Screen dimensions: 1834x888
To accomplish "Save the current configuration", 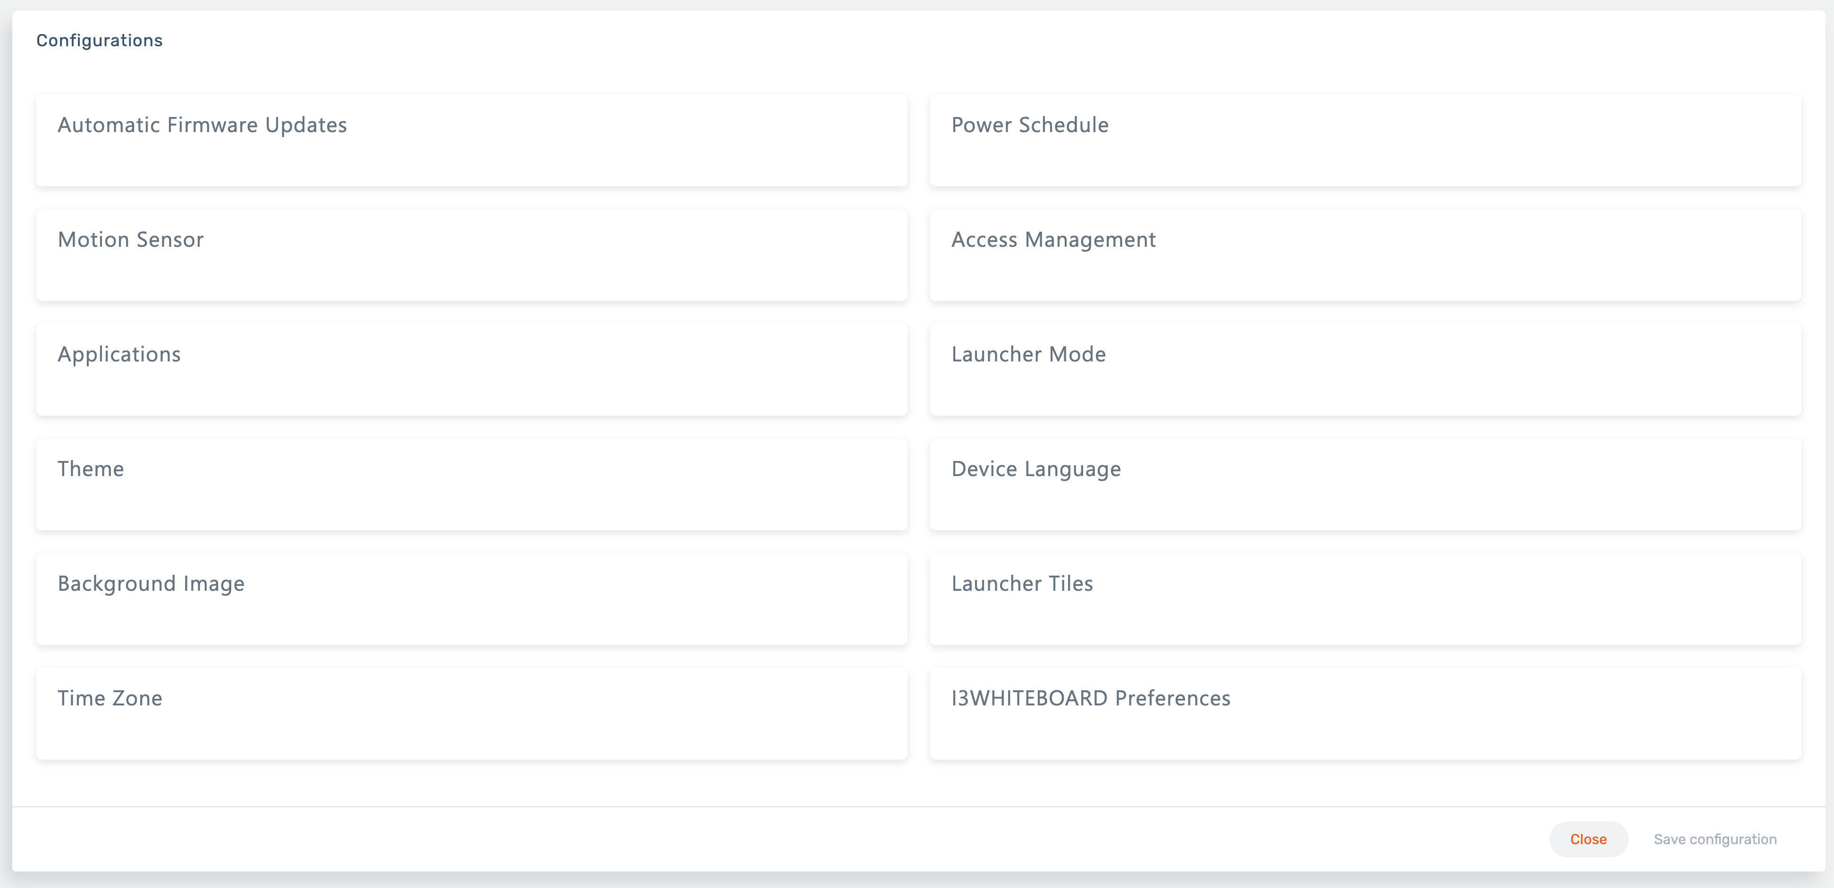I will 1716,839.
